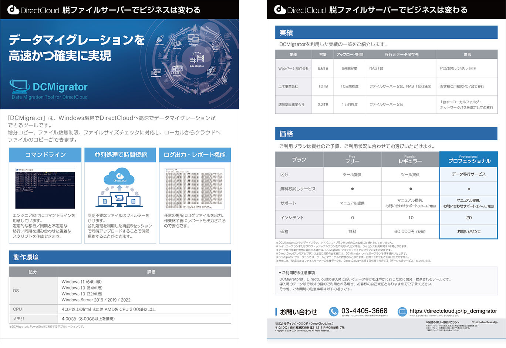This screenshot has width=506, height=348.
Task: Click 'Windows 11 (64bit版)' in OS row
Action: [x=82, y=282]
